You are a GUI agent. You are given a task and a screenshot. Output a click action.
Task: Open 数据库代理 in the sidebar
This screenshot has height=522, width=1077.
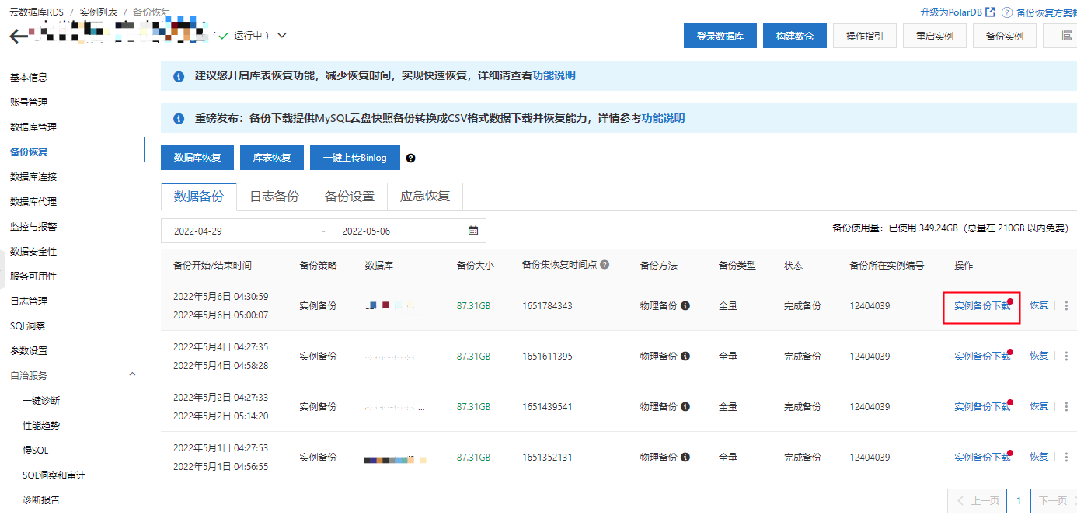(x=33, y=201)
